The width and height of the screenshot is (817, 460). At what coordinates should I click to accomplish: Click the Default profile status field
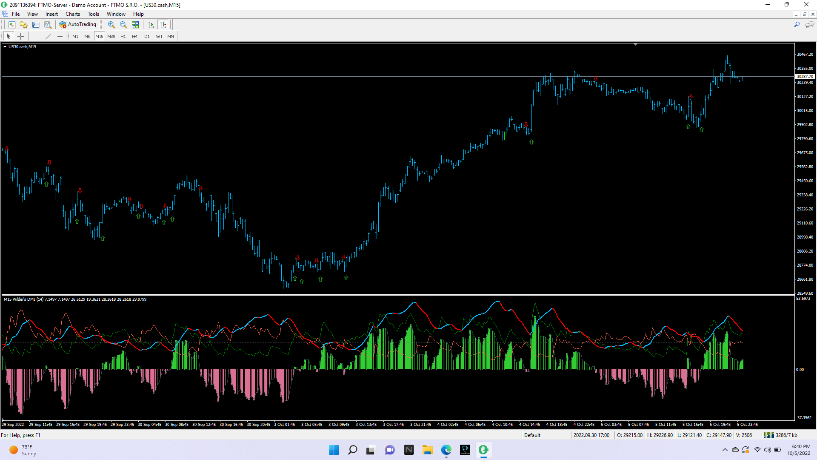pyautogui.click(x=532, y=435)
